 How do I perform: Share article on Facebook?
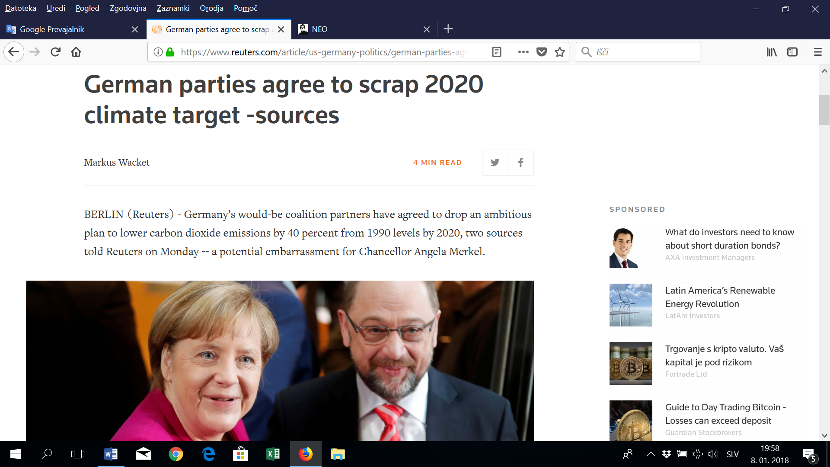[521, 163]
